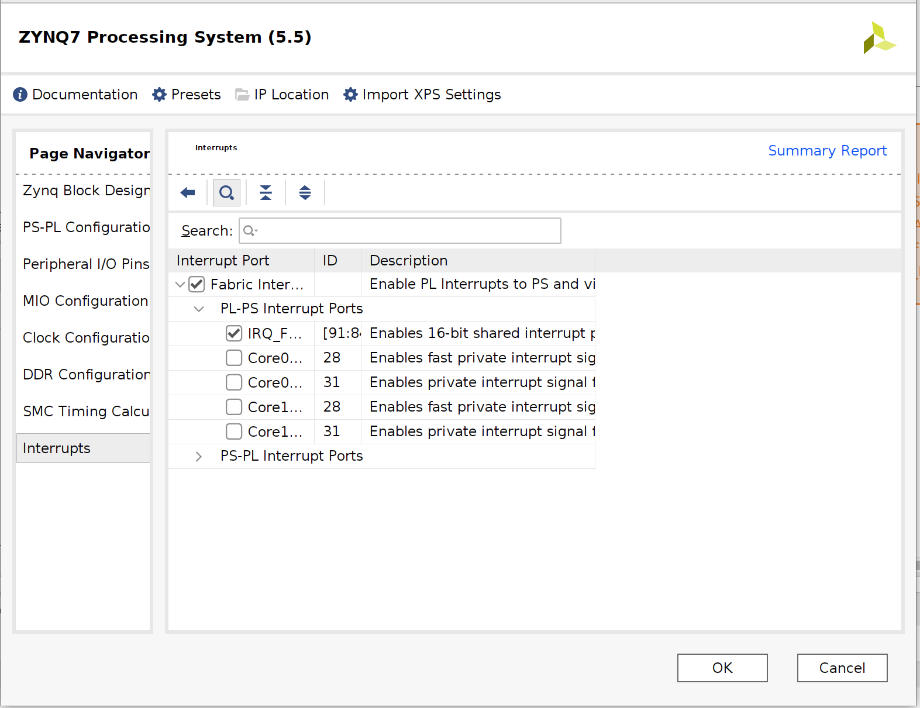Image resolution: width=920 pixels, height=708 pixels.
Task: Switch to the MIO Configuration page
Action: coord(85,301)
